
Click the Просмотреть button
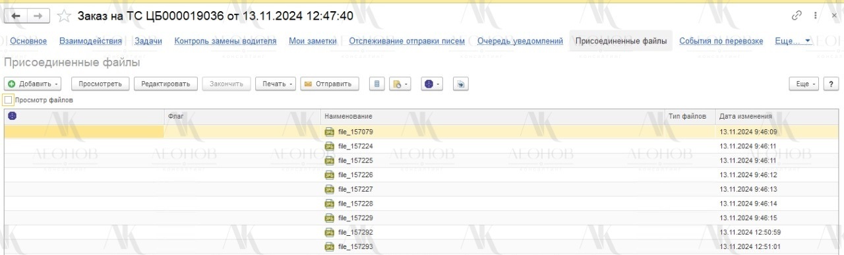tap(100, 84)
